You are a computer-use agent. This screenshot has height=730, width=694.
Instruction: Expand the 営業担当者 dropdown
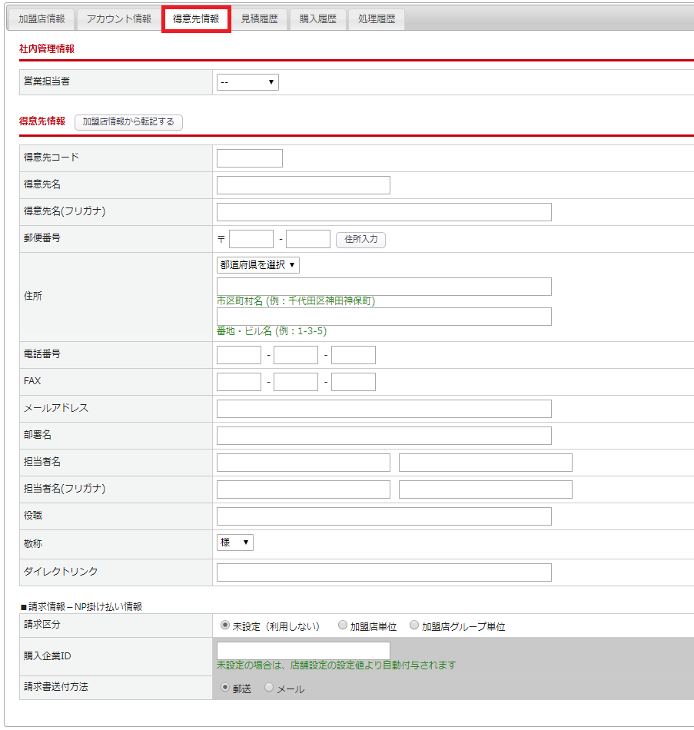point(247,82)
